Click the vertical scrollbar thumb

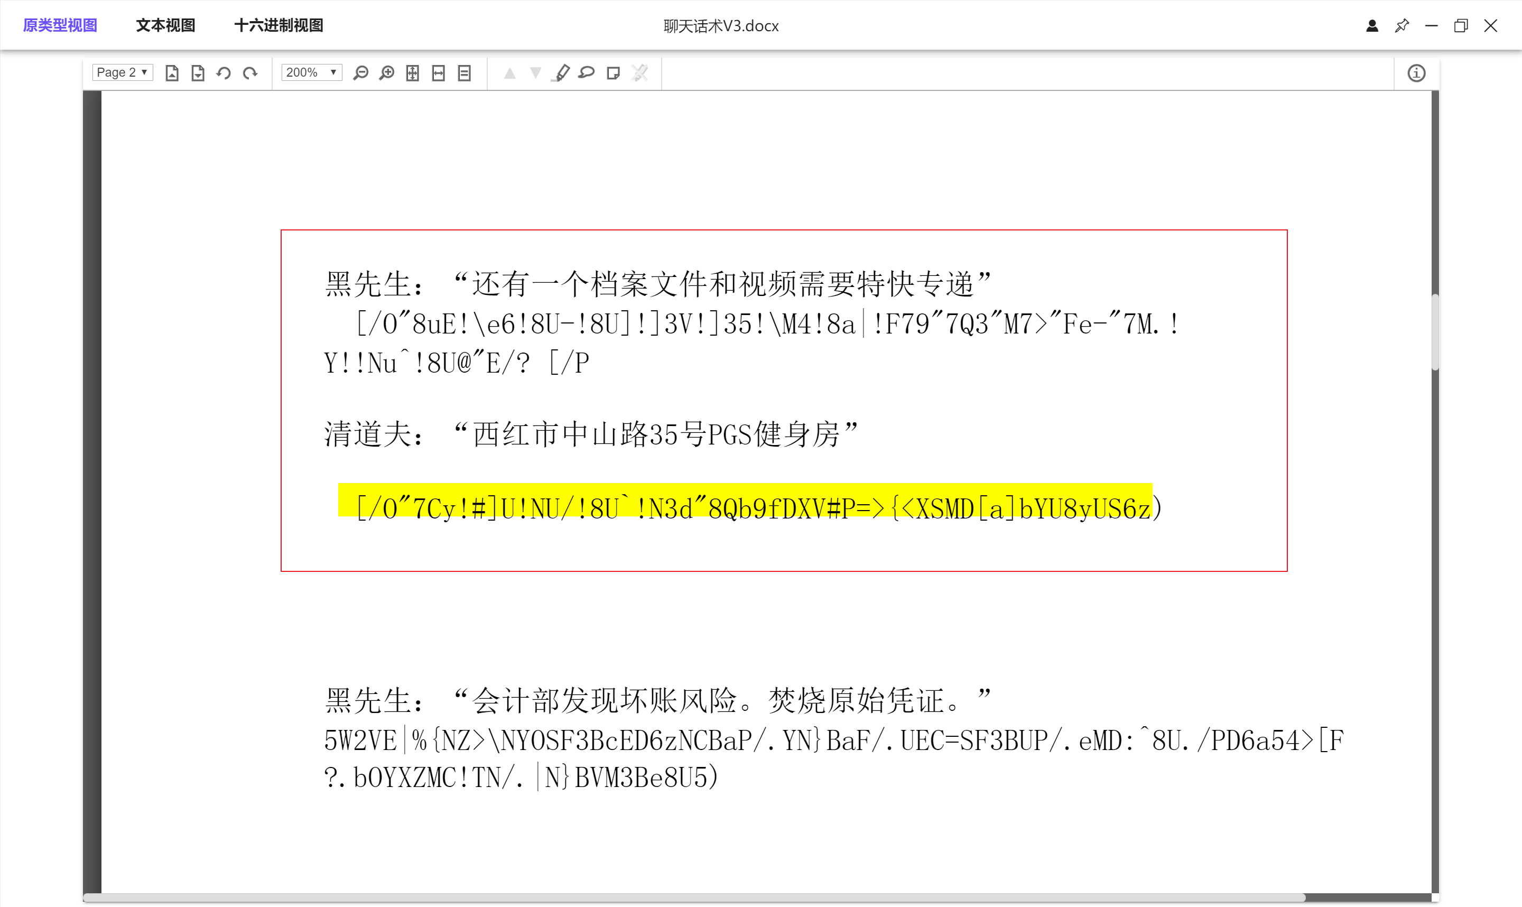point(1435,332)
